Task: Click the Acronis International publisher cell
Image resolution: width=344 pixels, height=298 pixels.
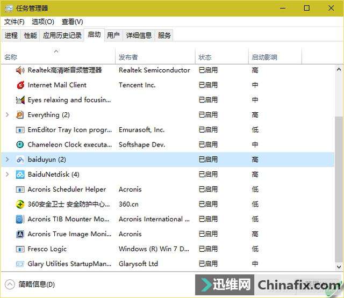Action: point(154,219)
